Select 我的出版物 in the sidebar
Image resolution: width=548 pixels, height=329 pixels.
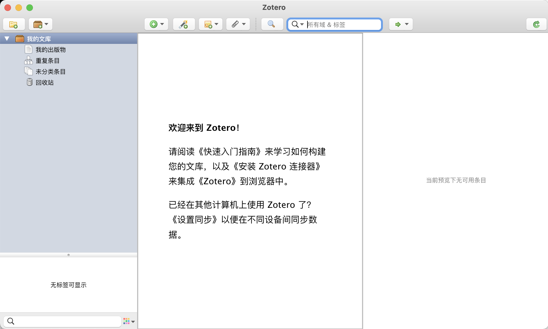(x=50, y=50)
